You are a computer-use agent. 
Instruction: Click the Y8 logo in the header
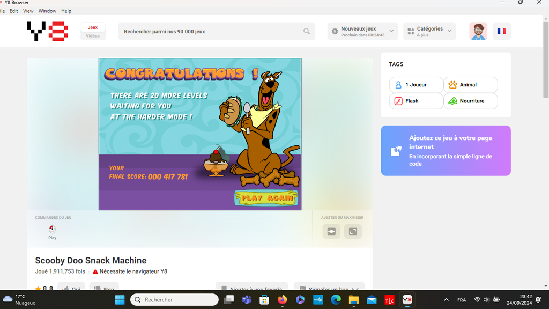click(47, 31)
